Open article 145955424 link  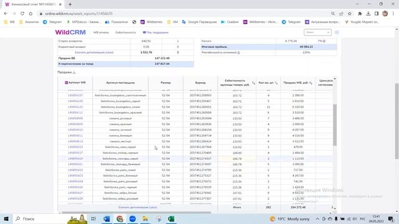(x=75, y=181)
